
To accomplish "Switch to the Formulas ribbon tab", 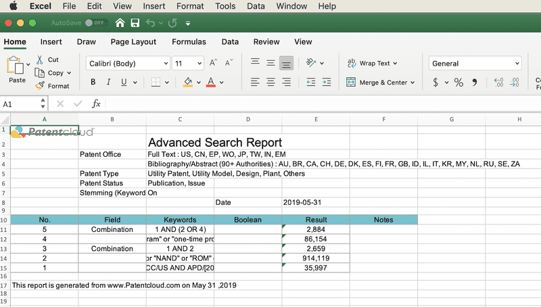I will (189, 42).
